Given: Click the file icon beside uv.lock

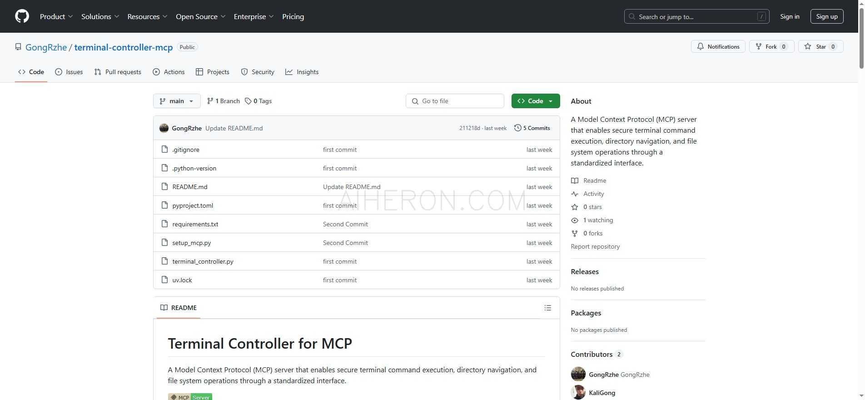Looking at the screenshot, I should (165, 280).
